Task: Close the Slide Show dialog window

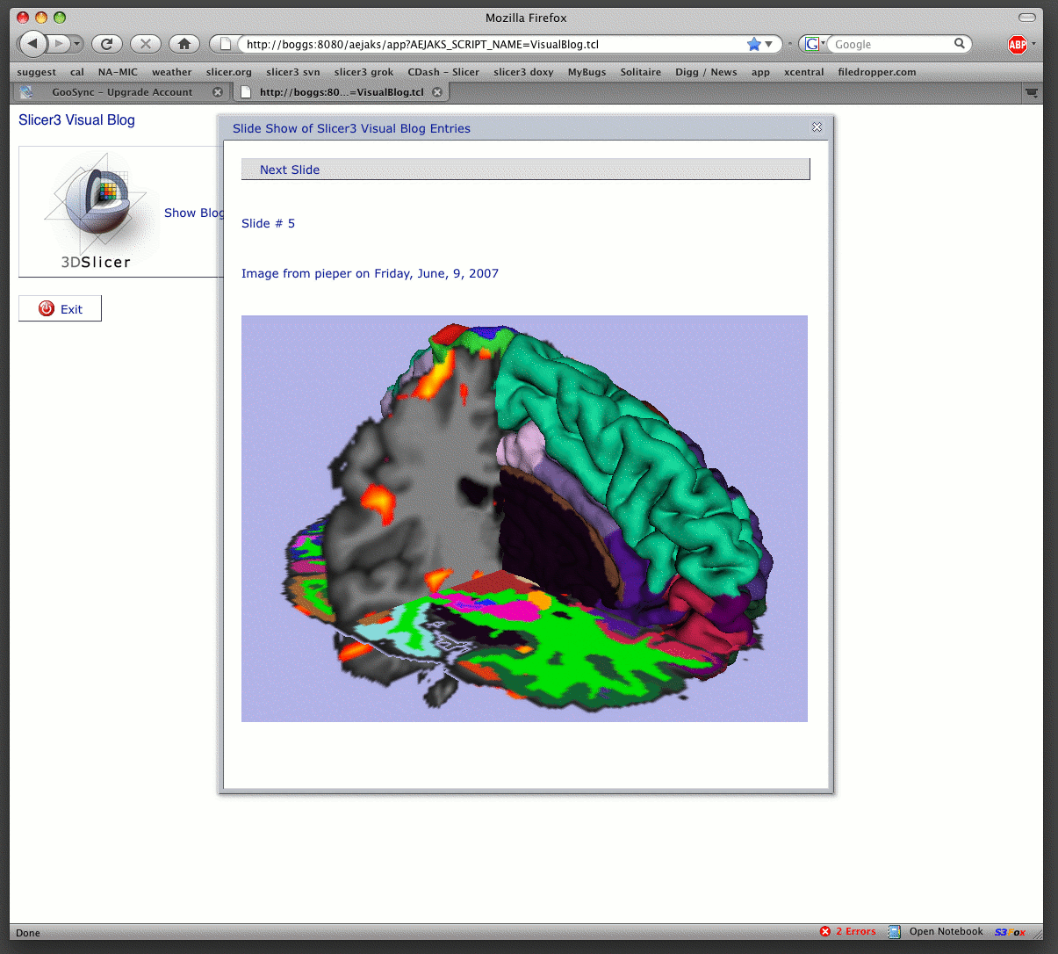Action: [x=817, y=127]
